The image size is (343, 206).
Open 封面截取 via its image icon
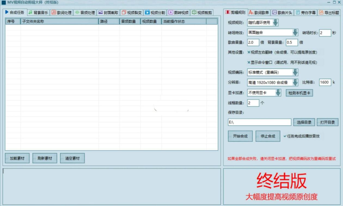[x=100, y=12]
